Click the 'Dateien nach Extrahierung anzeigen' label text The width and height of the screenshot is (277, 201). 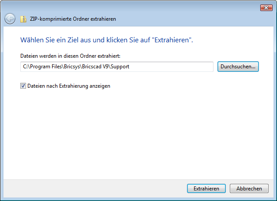[x=69, y=86]
